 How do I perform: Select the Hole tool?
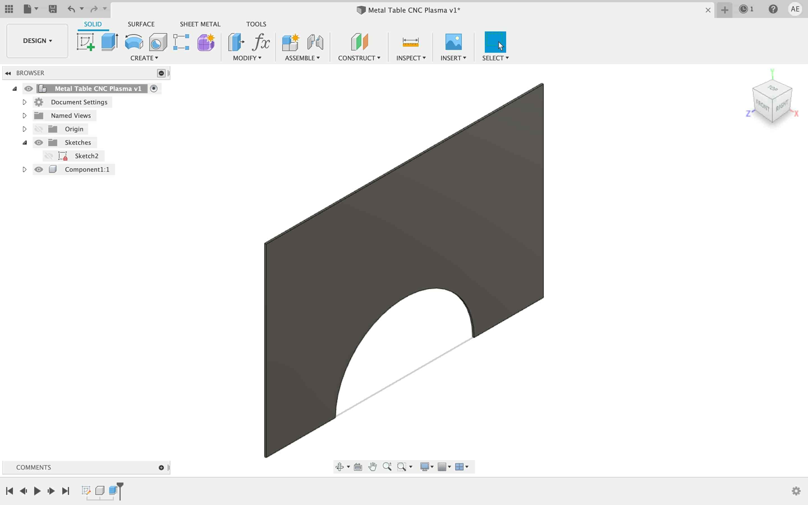(x=158, y=42)
